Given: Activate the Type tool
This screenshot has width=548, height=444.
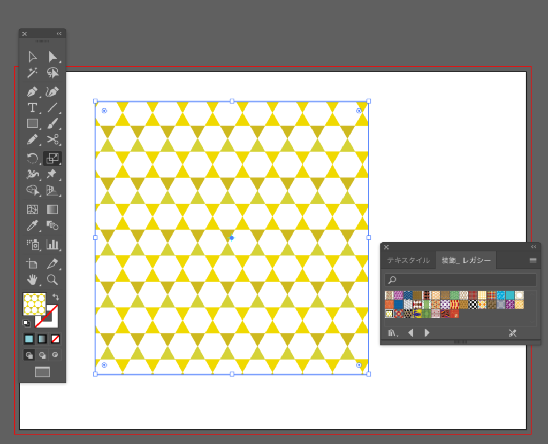Looking at the screenshot, I should (32, 107).
